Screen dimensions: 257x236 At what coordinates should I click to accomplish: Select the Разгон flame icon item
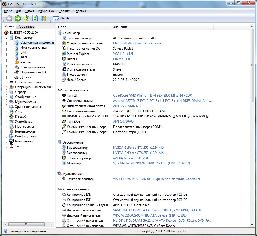click(x=25, y=62)
